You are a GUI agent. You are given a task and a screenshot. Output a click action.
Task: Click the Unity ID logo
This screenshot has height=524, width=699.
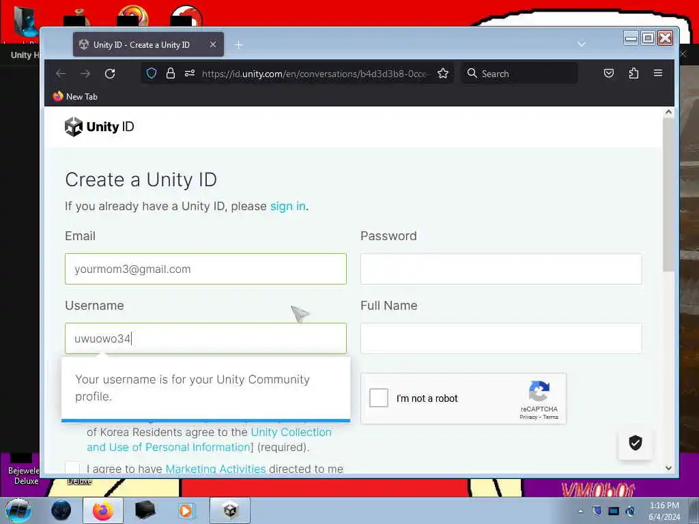99,126
